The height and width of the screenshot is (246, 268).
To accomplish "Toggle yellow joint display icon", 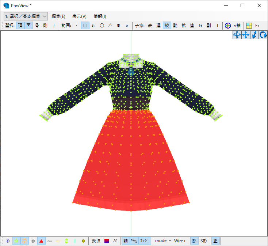I will point(83,241).
